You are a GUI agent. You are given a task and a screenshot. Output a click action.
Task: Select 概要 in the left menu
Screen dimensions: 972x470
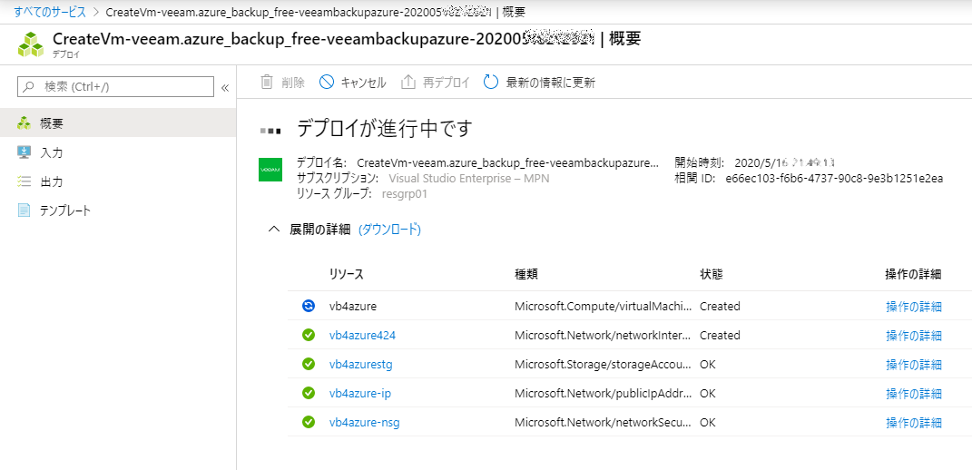point(118,123)
